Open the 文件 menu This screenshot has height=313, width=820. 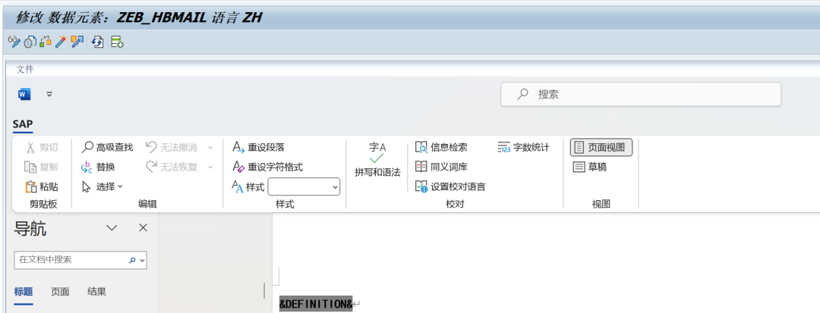[x=24, y=70]
